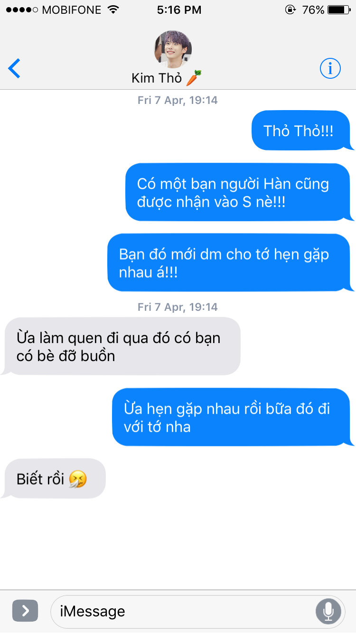Tap the Wi-Fi signal icon
Image resolution: width=356 pixels, height=633 pixels.
click(113, 9)
